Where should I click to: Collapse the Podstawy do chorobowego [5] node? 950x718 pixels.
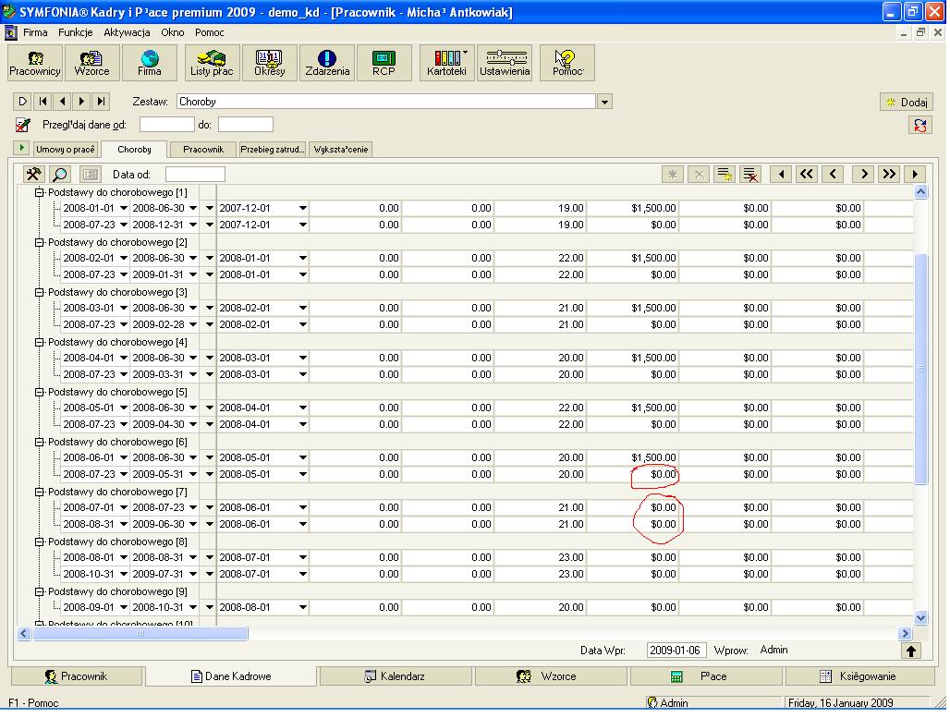[x=40, y=392]
